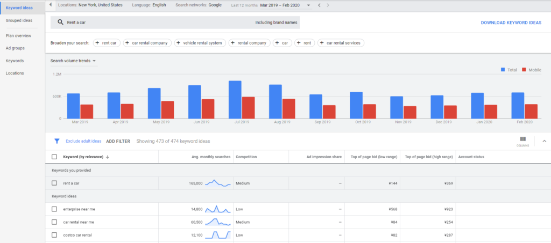Sort by Top of page bid low range
The width and height of the screenshot is (551, 243).
374,157
